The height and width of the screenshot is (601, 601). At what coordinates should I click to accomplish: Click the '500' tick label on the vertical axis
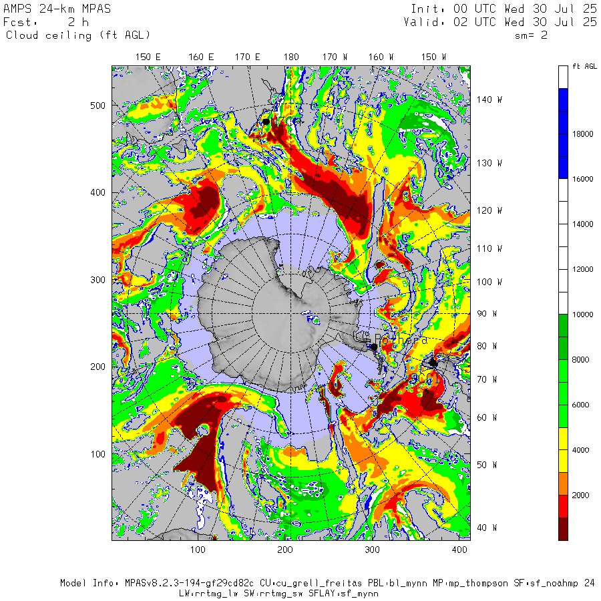pyautogui.click(x=97, y=106)
